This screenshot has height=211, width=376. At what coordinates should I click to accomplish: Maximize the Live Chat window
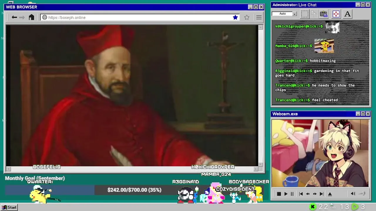tap(363, 5)
